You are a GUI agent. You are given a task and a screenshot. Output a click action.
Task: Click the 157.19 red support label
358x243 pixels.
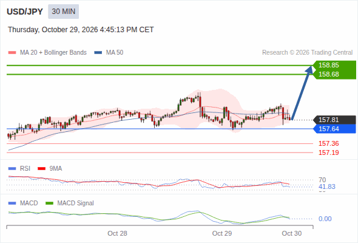pyautogui.click(x=328, y=152)
